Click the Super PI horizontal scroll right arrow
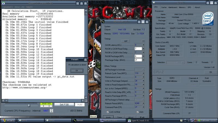218x123 pixels. [83, 100]
